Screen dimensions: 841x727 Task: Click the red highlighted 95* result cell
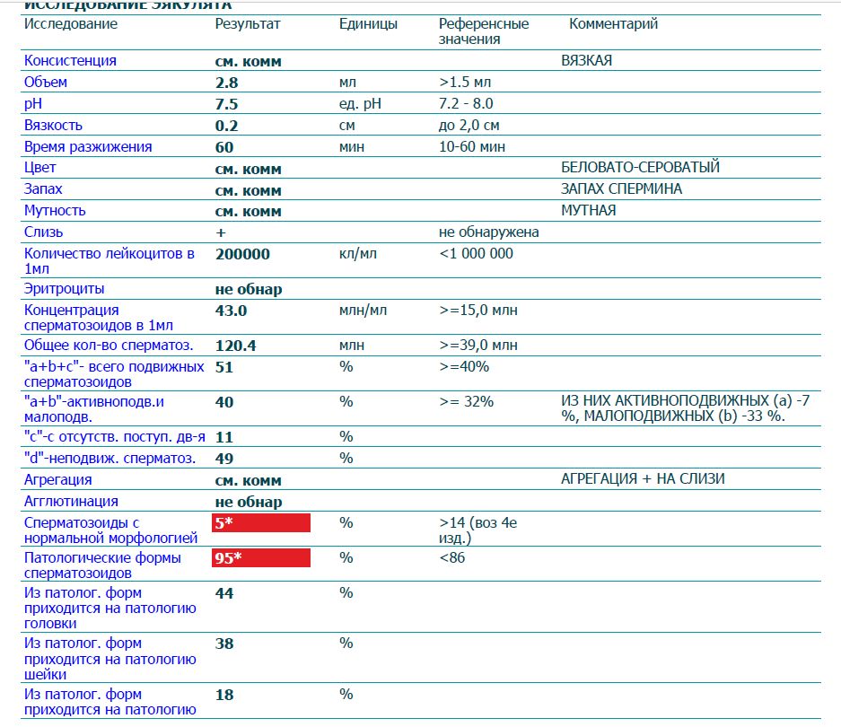click(260, 558)
